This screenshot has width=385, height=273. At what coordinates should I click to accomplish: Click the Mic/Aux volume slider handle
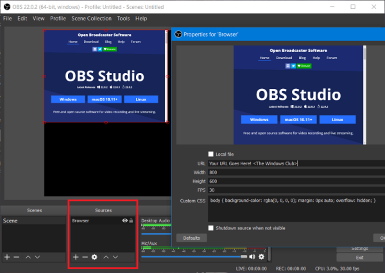coord(244,257)
